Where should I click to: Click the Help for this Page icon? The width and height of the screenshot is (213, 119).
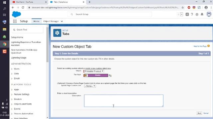click(x=209, y=46)
